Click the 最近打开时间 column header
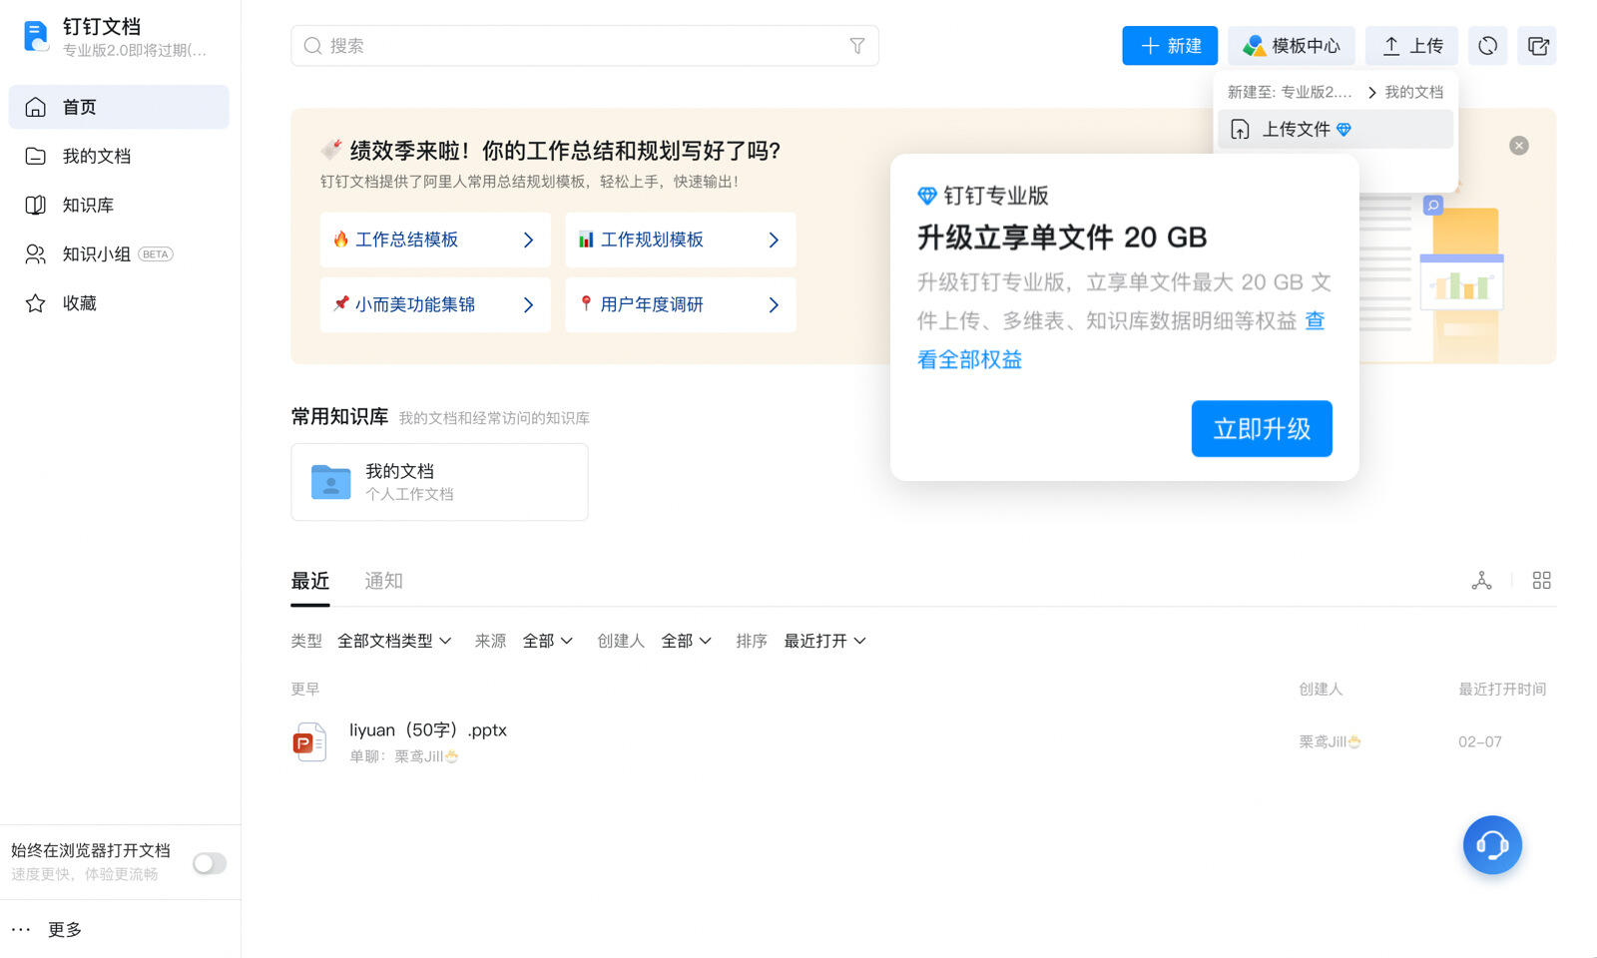Image resolution: width=1597 pixels, height=958 pixels. pos(1502,690)
